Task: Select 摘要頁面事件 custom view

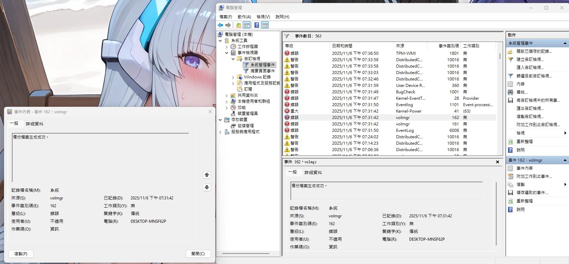Action: (263, 71)
